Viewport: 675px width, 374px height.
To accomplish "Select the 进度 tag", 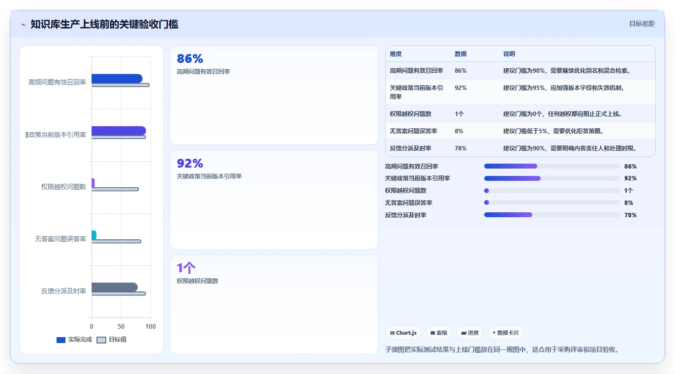I will click(470, 333).
